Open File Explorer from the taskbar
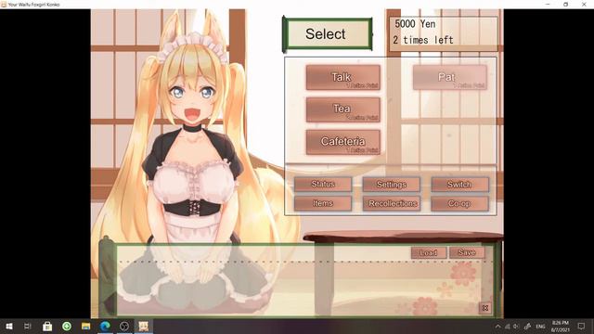The image size is (594, 334). pos(86,326)
